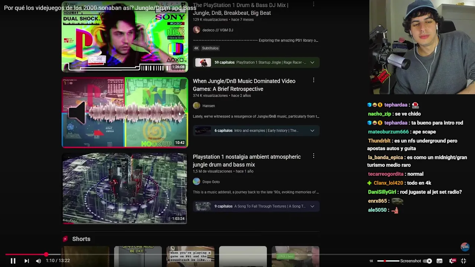
Task: Toggle subtitles in the player
Action: 439,261
